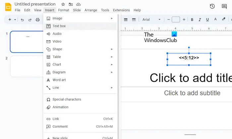Screen dimensions: 232x139
Task: Click the rotation handle above text box
Action: click(x=189, y=48)
